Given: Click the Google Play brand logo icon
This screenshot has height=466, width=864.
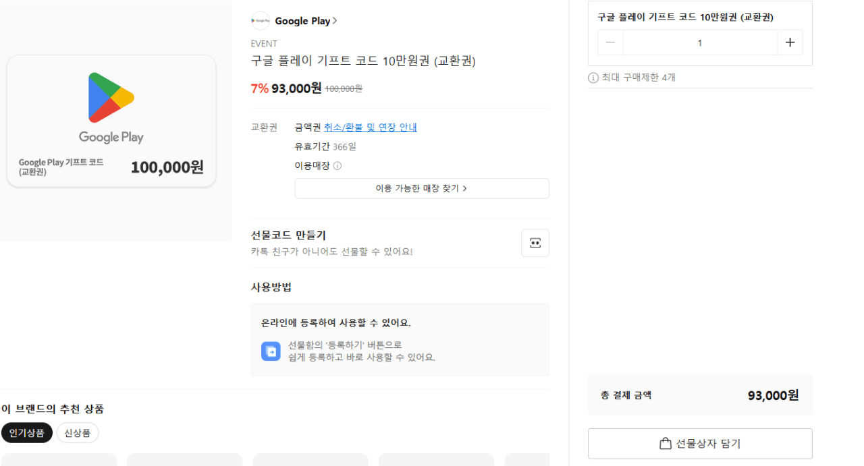Looking at the screenshot, I should [x=260, y=20].
